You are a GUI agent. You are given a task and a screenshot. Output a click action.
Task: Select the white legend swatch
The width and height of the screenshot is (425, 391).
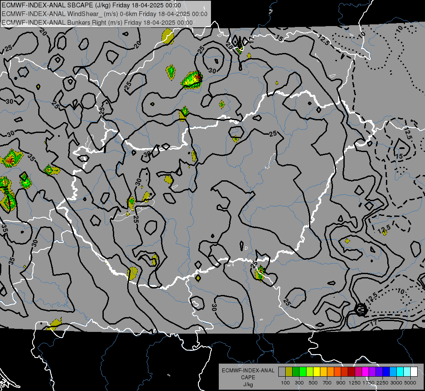click(x=414, y=372)
